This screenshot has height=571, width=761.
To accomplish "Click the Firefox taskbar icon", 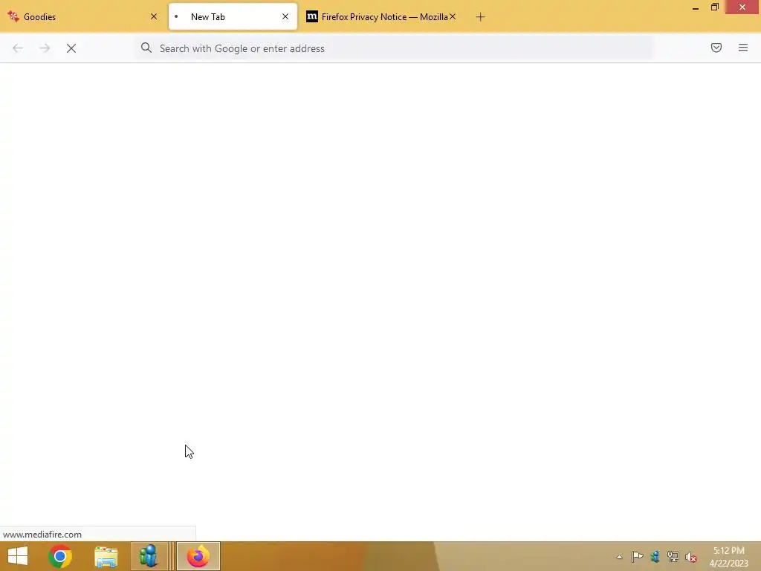I will [198, 556].
